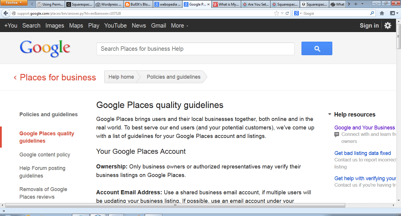Viewport: 401px width, 216px height.
Task: Click the Sign in button
Action: click(x=369, y=26)
